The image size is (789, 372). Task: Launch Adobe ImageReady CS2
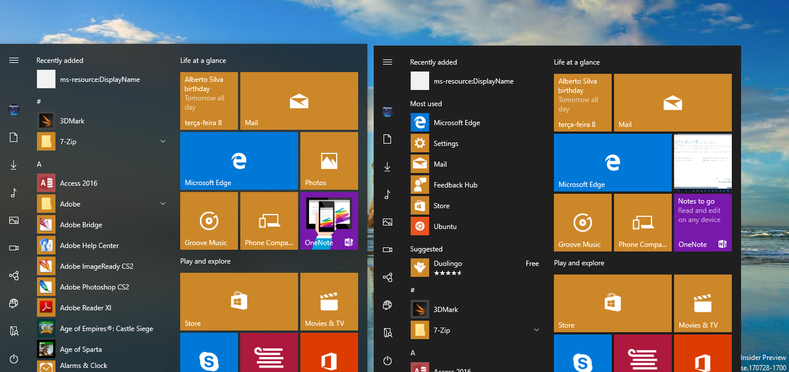click(x=102, y=266)
